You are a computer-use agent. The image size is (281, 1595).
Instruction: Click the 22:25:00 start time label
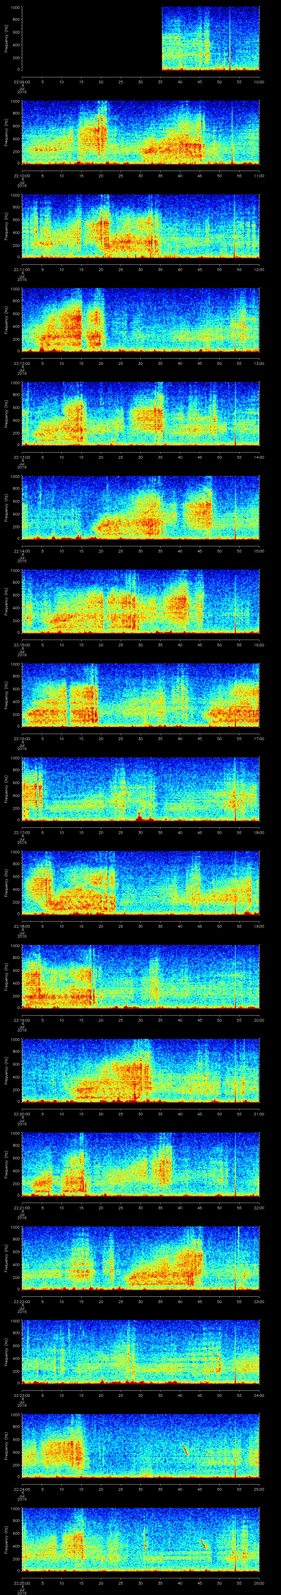(22, 1583)
